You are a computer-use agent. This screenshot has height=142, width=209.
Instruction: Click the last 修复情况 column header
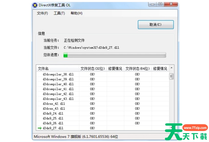point(160,69)
